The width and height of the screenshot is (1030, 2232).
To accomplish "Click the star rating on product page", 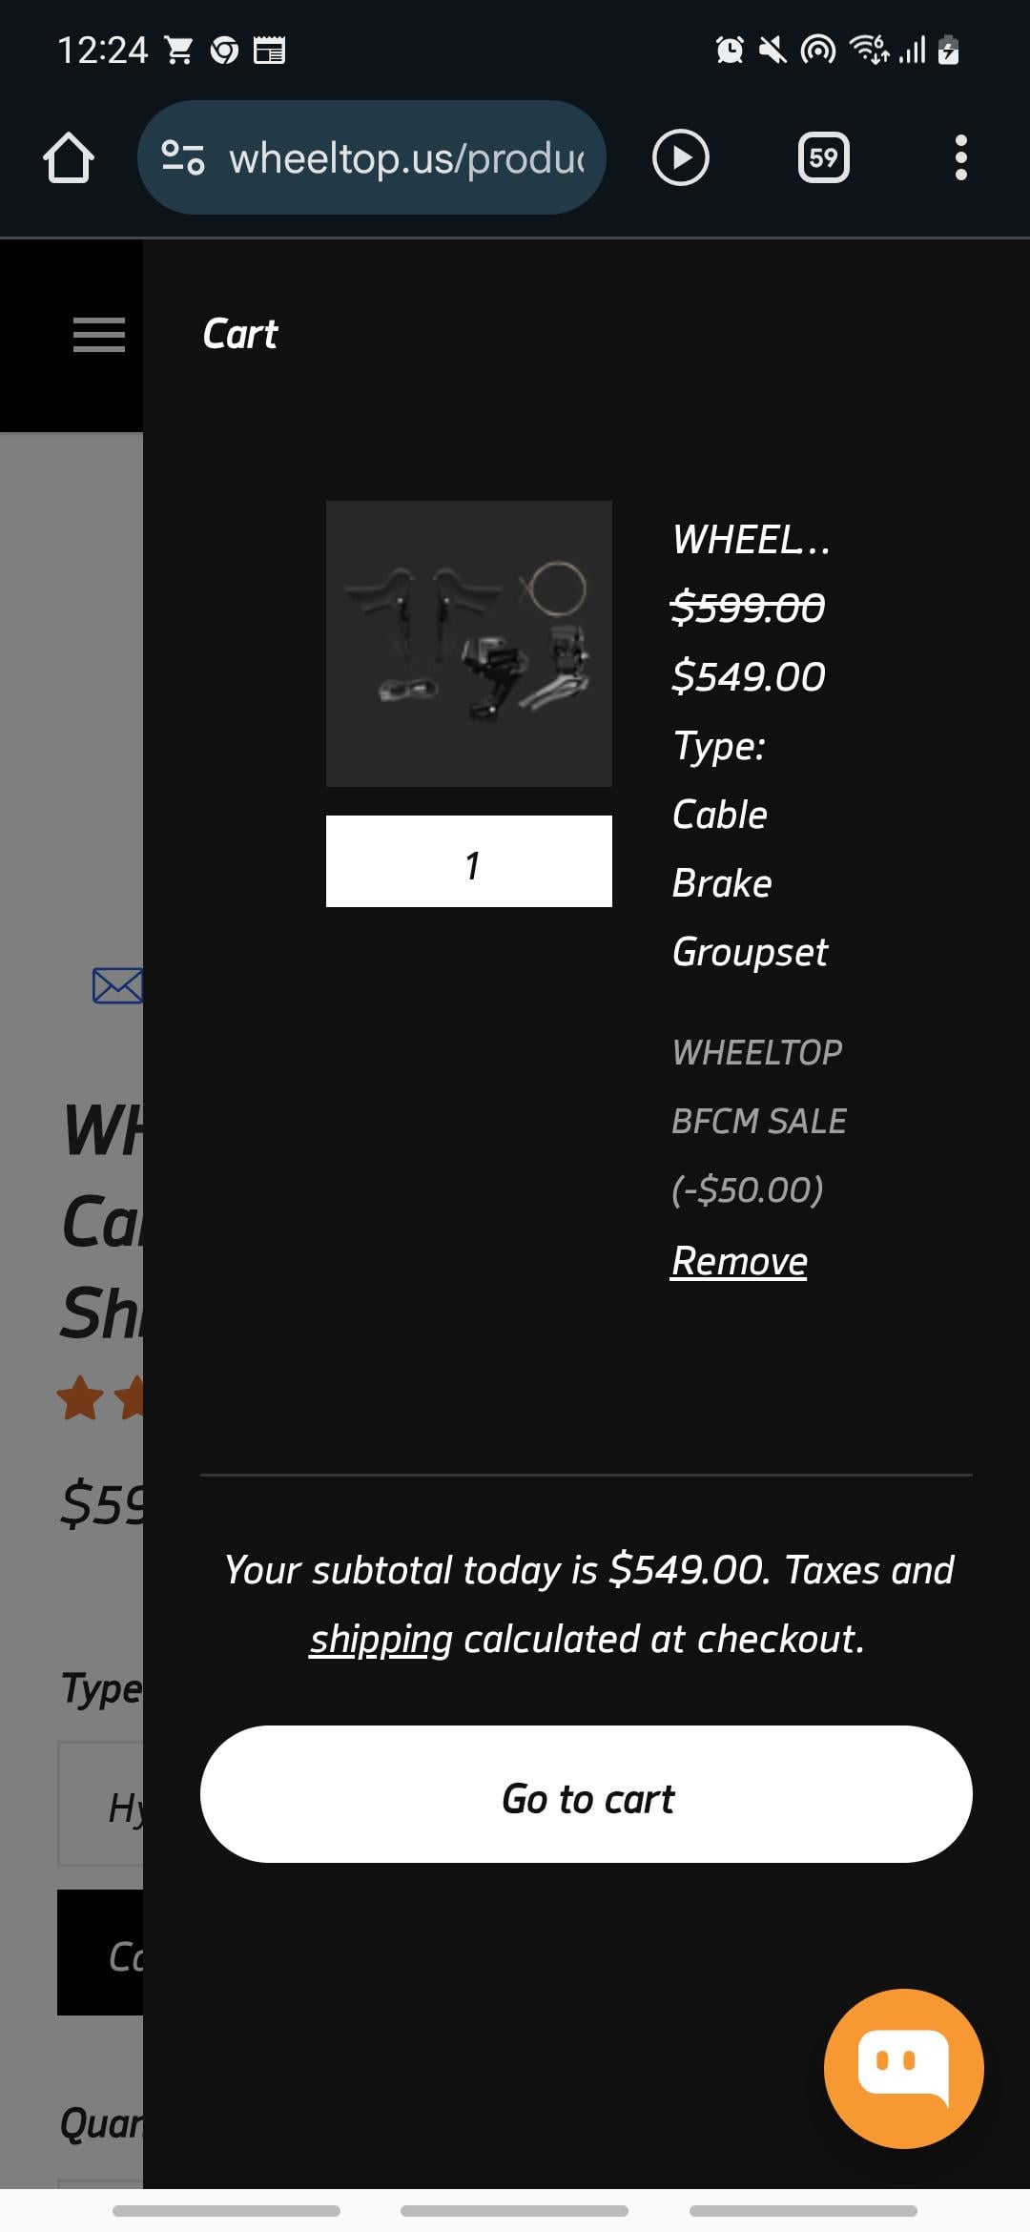I will tap(100, 1398).
